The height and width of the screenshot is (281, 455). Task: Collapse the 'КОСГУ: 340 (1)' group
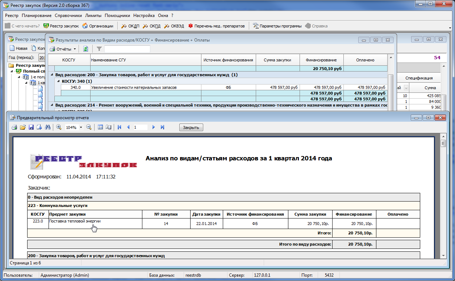(x=58, y=81)
